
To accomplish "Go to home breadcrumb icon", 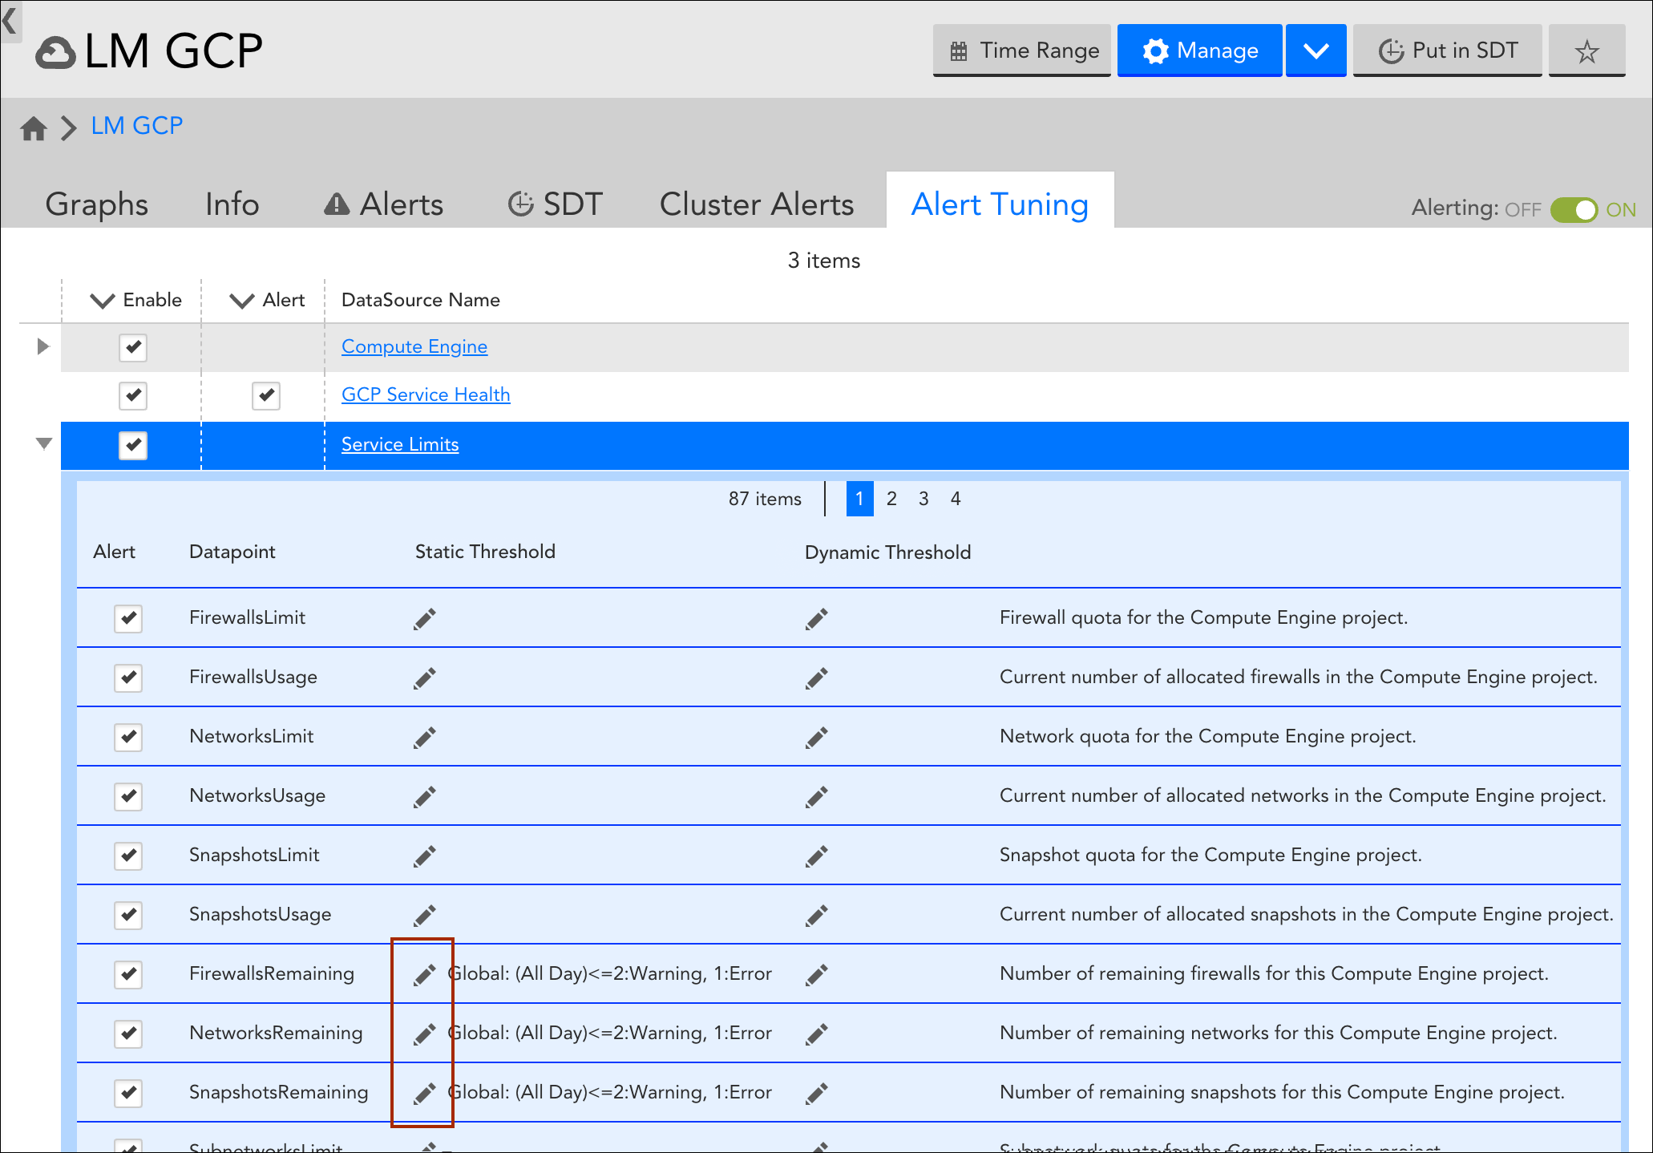I will 34,127.
